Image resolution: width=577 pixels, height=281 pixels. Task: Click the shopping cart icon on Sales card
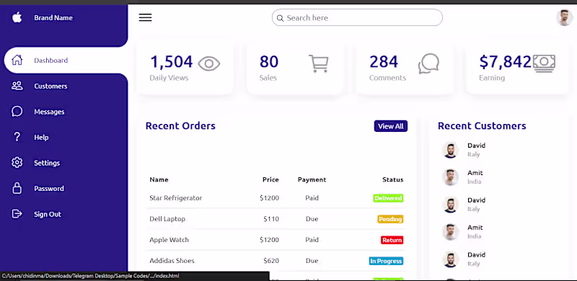[318, 63]
